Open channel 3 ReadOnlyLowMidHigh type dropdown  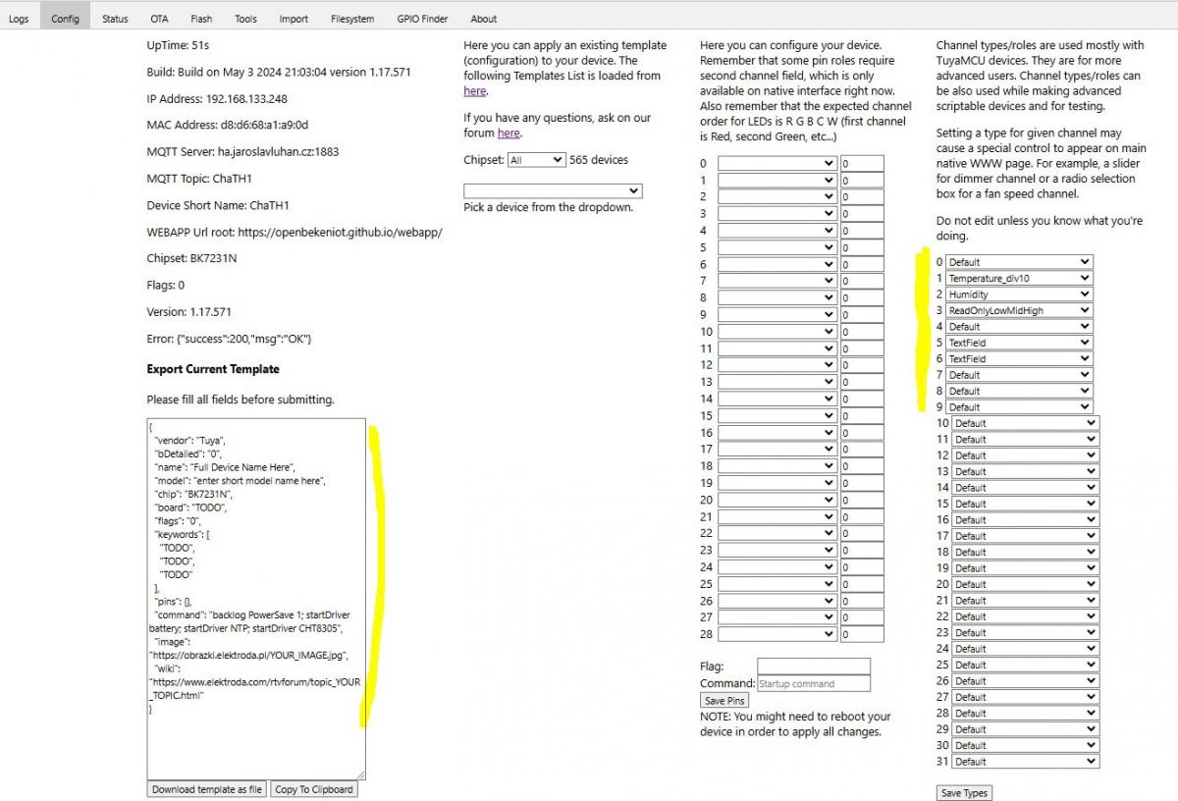(1019, 310)
